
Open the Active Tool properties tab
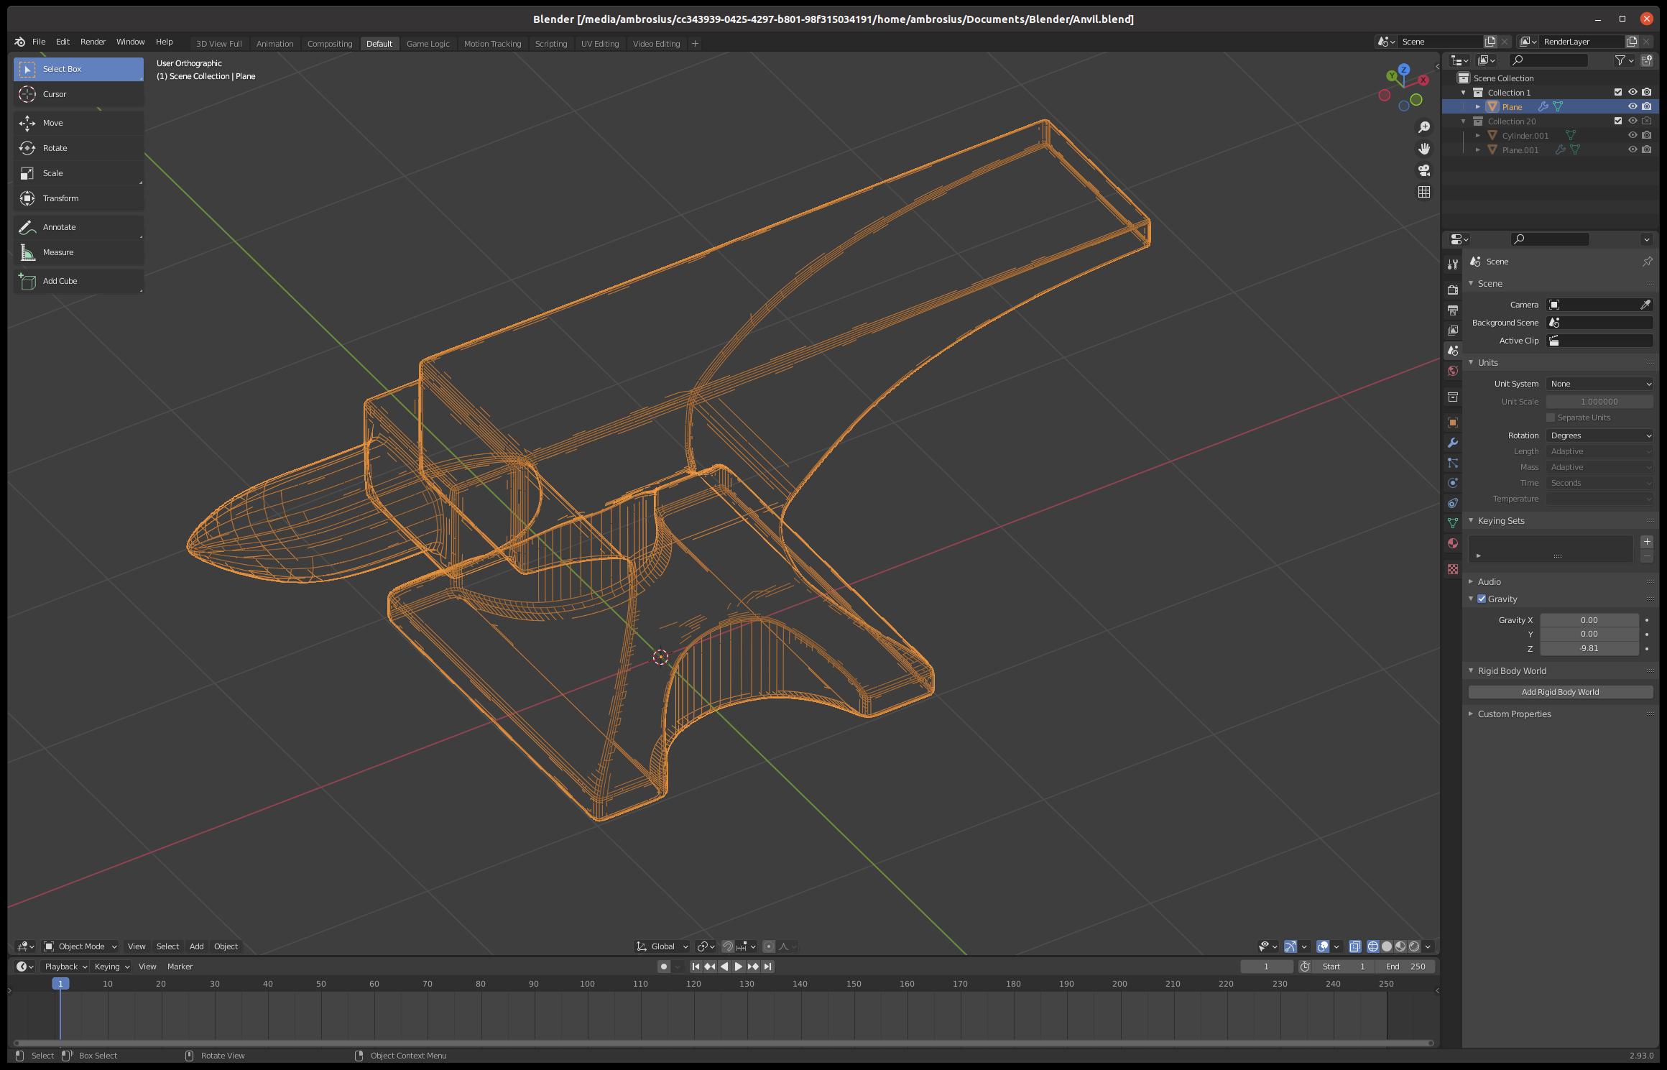click(x=1452, y=264)
